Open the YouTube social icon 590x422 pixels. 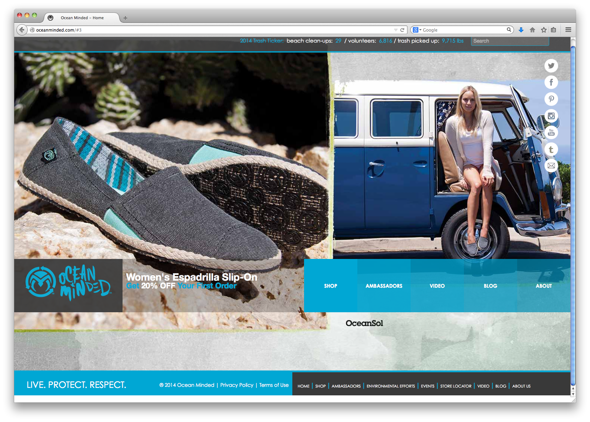551,132
